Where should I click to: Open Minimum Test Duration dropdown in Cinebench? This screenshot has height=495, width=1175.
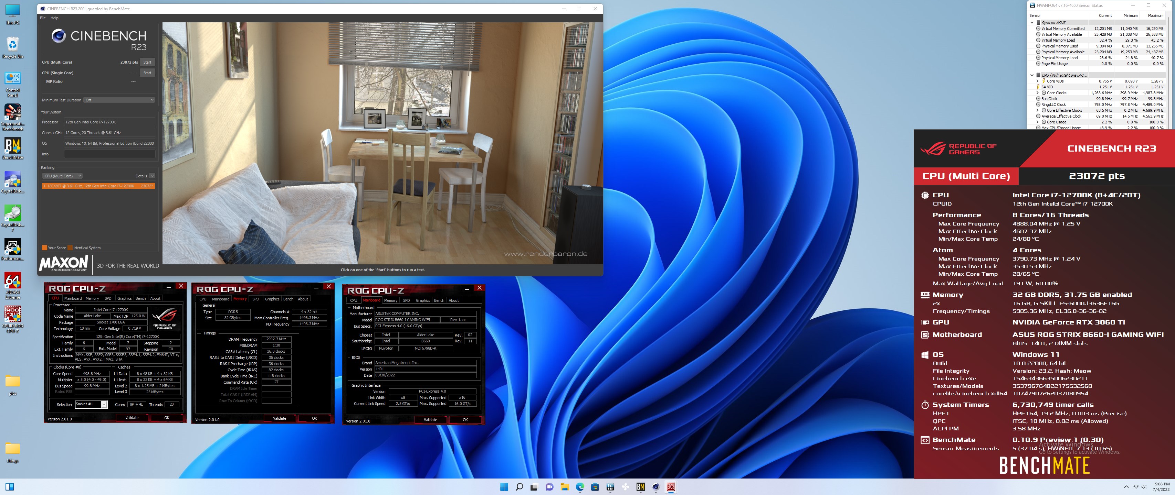pyautogui.click(x=119, y=100)
